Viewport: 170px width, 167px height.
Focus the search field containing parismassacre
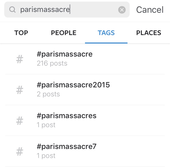tap(66, 10)
